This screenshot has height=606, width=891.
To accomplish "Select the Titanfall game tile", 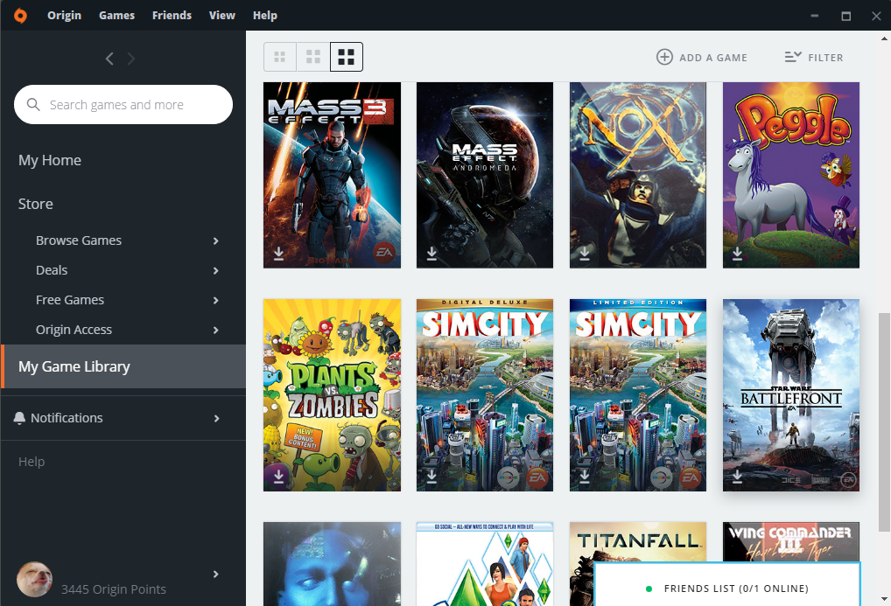I will tap(638, 542).
